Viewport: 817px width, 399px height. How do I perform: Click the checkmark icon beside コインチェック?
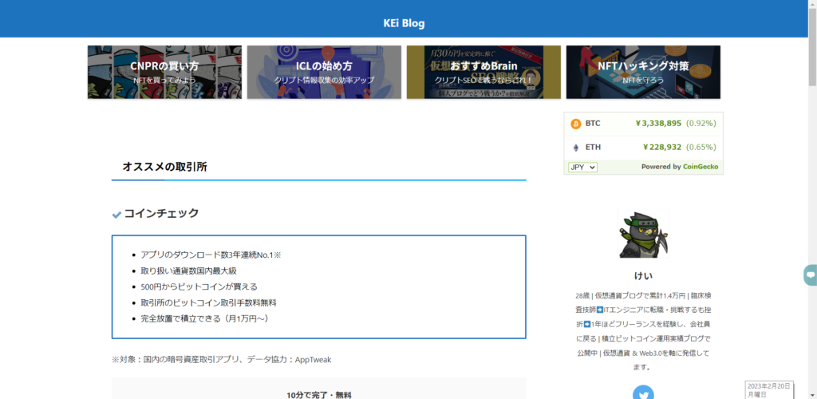click(x=116, y=215)
